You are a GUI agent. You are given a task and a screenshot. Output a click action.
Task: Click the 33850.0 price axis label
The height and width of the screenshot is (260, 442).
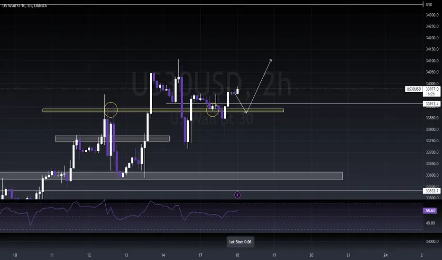point(432,118)
